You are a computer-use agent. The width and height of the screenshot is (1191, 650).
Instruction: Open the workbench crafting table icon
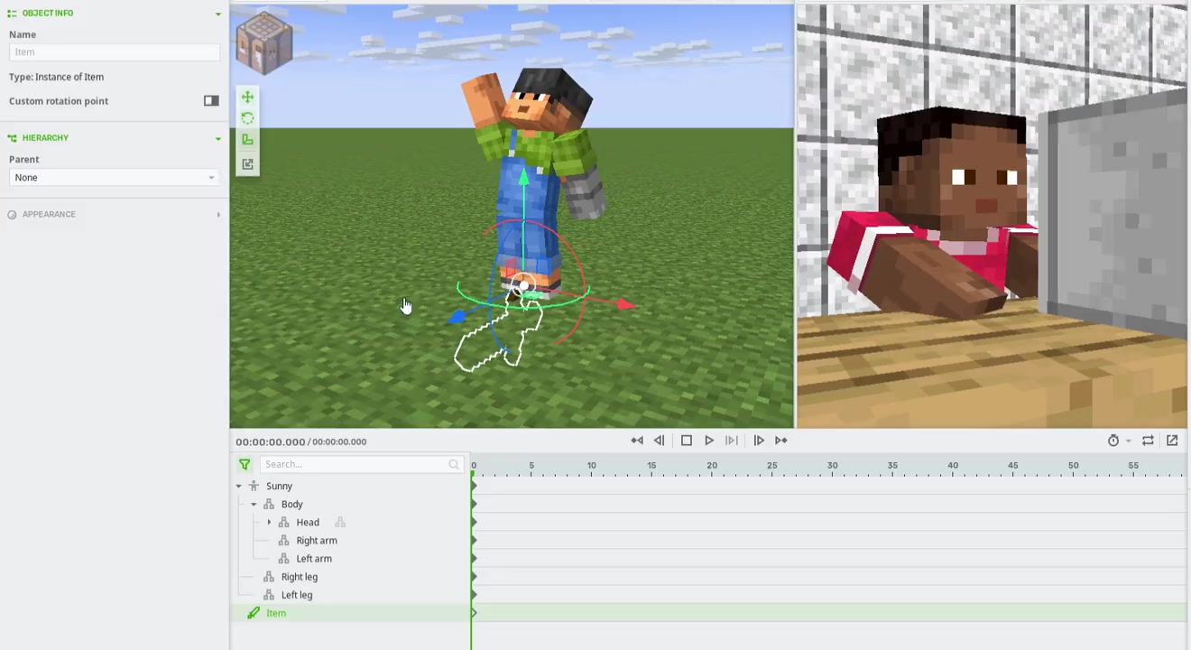point(264,42)
